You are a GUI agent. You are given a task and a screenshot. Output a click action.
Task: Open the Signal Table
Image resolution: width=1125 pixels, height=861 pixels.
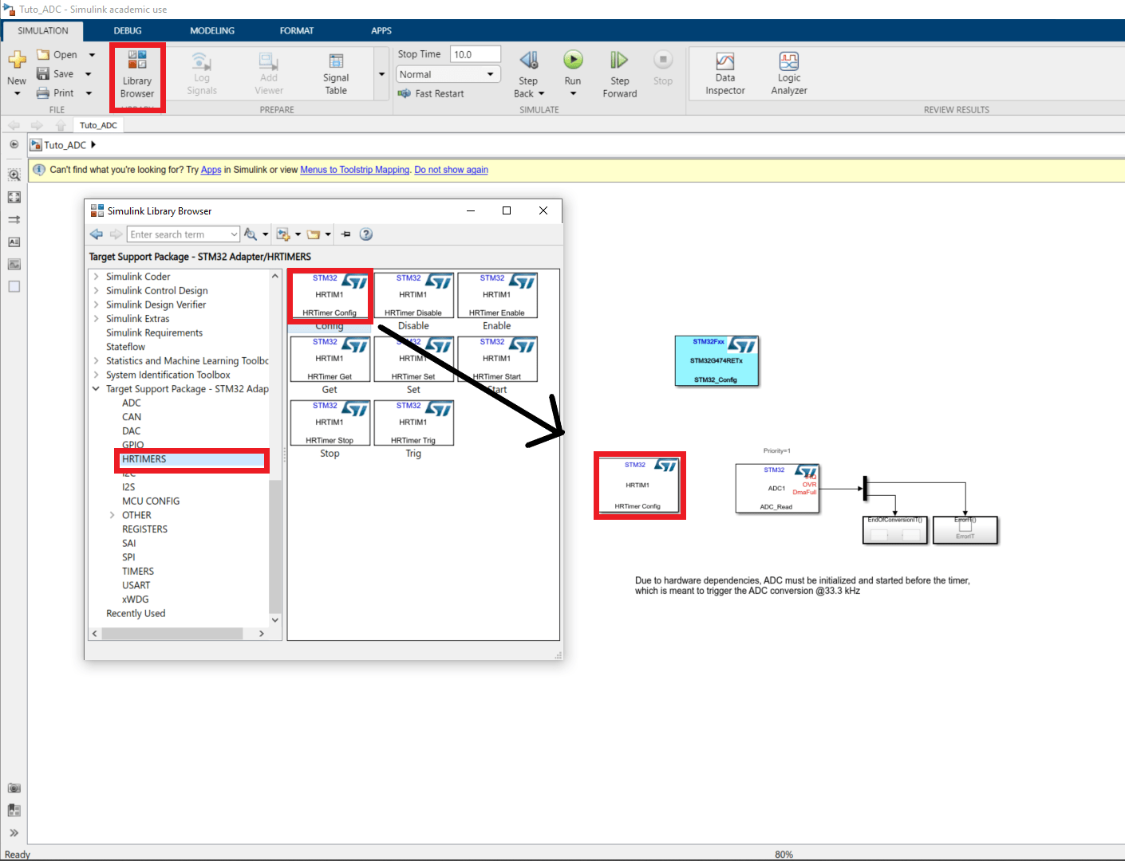pos(336,74)
